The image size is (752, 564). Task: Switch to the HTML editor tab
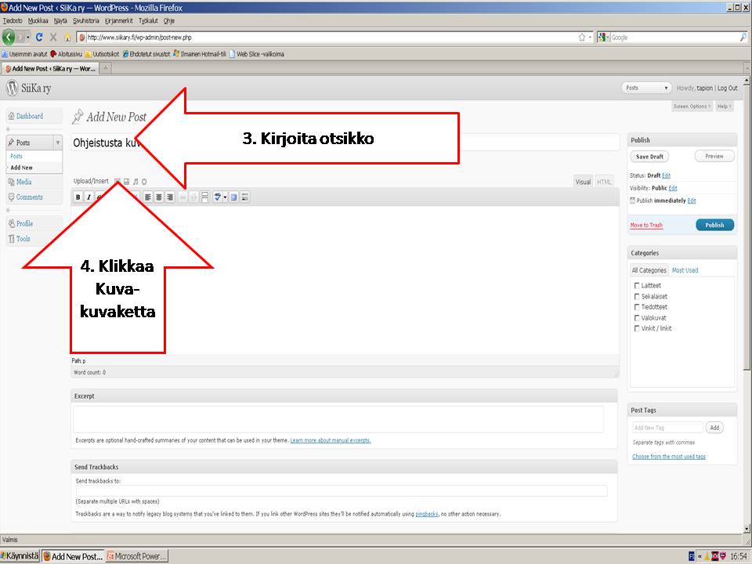tap(605, 182)
